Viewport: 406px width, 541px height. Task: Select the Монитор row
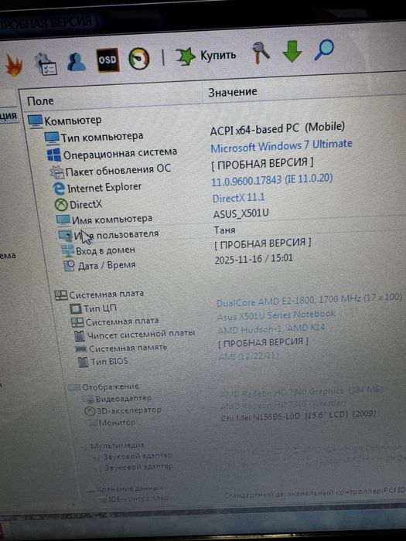pyautogui.click(x=117, y=423)
